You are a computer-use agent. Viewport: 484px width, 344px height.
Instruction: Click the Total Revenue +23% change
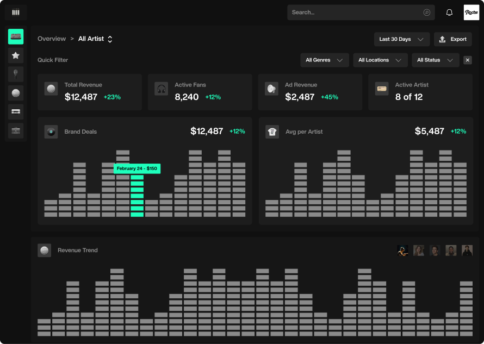(112, 97)
